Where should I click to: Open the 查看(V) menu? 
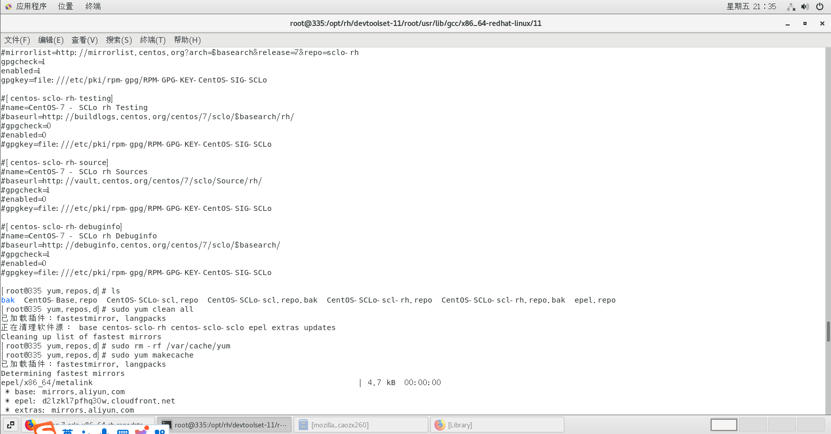(84, 40)
